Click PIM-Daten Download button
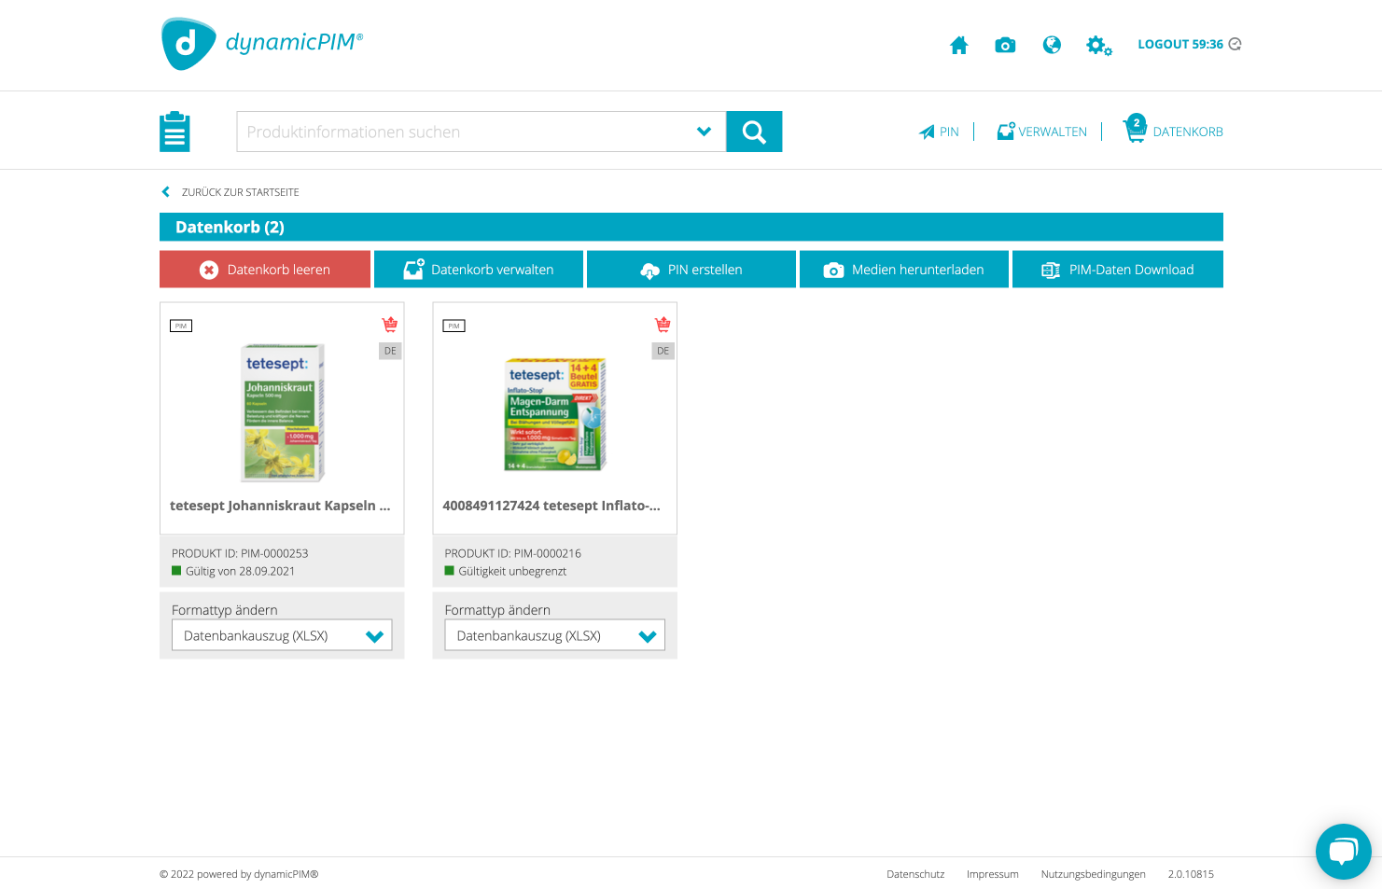Screen dimensions: 1382x889 pyautogui.click(x=1118, y=270)
